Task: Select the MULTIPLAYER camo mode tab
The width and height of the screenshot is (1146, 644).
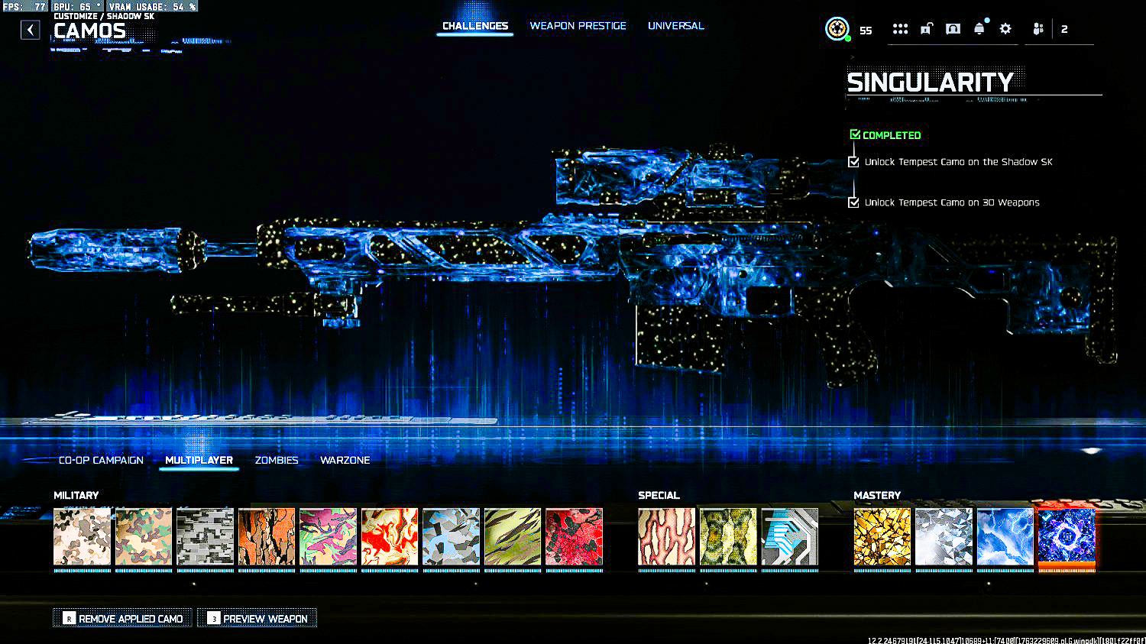Action: (199, 460)
